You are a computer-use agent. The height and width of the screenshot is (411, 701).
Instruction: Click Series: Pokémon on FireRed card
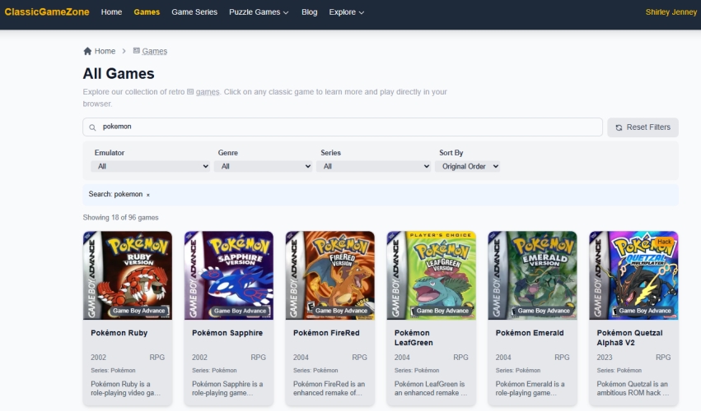(315, 371)
